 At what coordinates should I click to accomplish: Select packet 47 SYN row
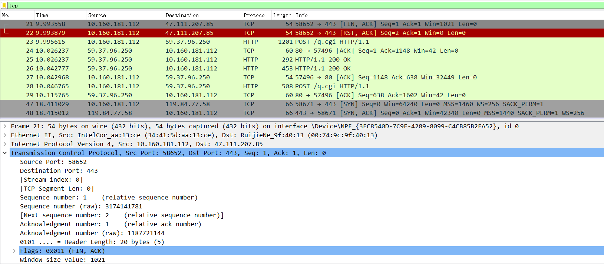[302, 104]
